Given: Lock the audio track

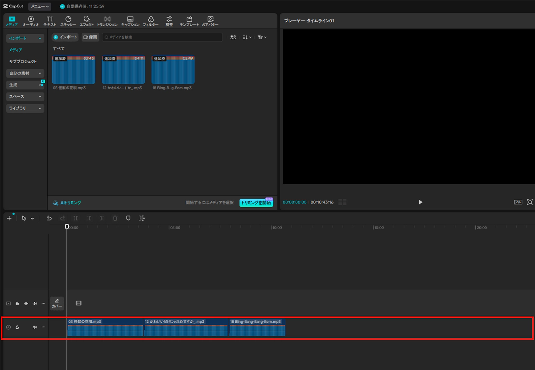Looking at the screenshot, I should click(x=17, y=327).
